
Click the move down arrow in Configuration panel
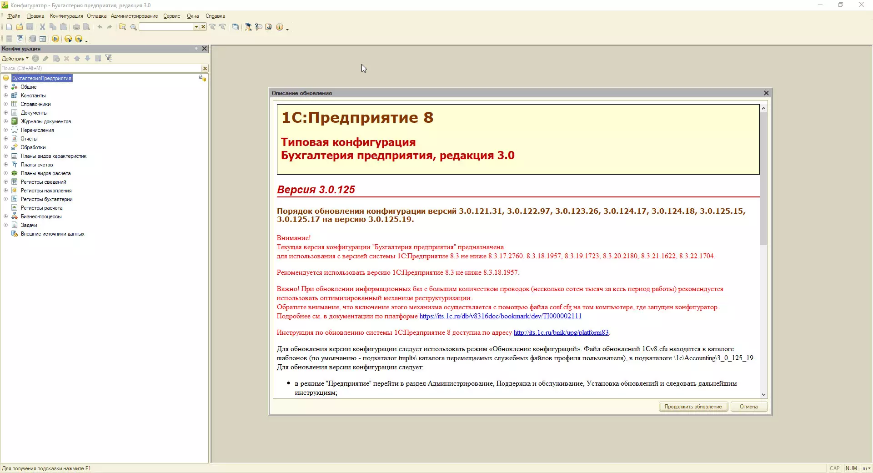click(87, 58)
